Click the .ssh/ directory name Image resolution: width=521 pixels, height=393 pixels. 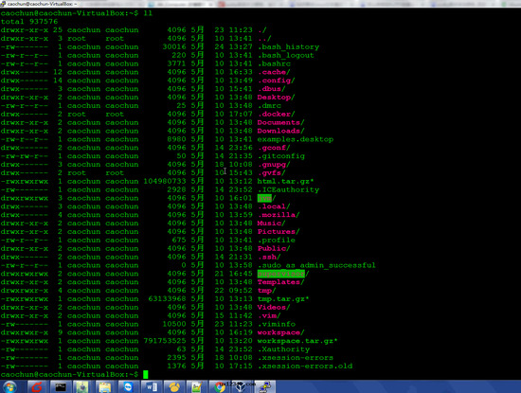[269, 257]
